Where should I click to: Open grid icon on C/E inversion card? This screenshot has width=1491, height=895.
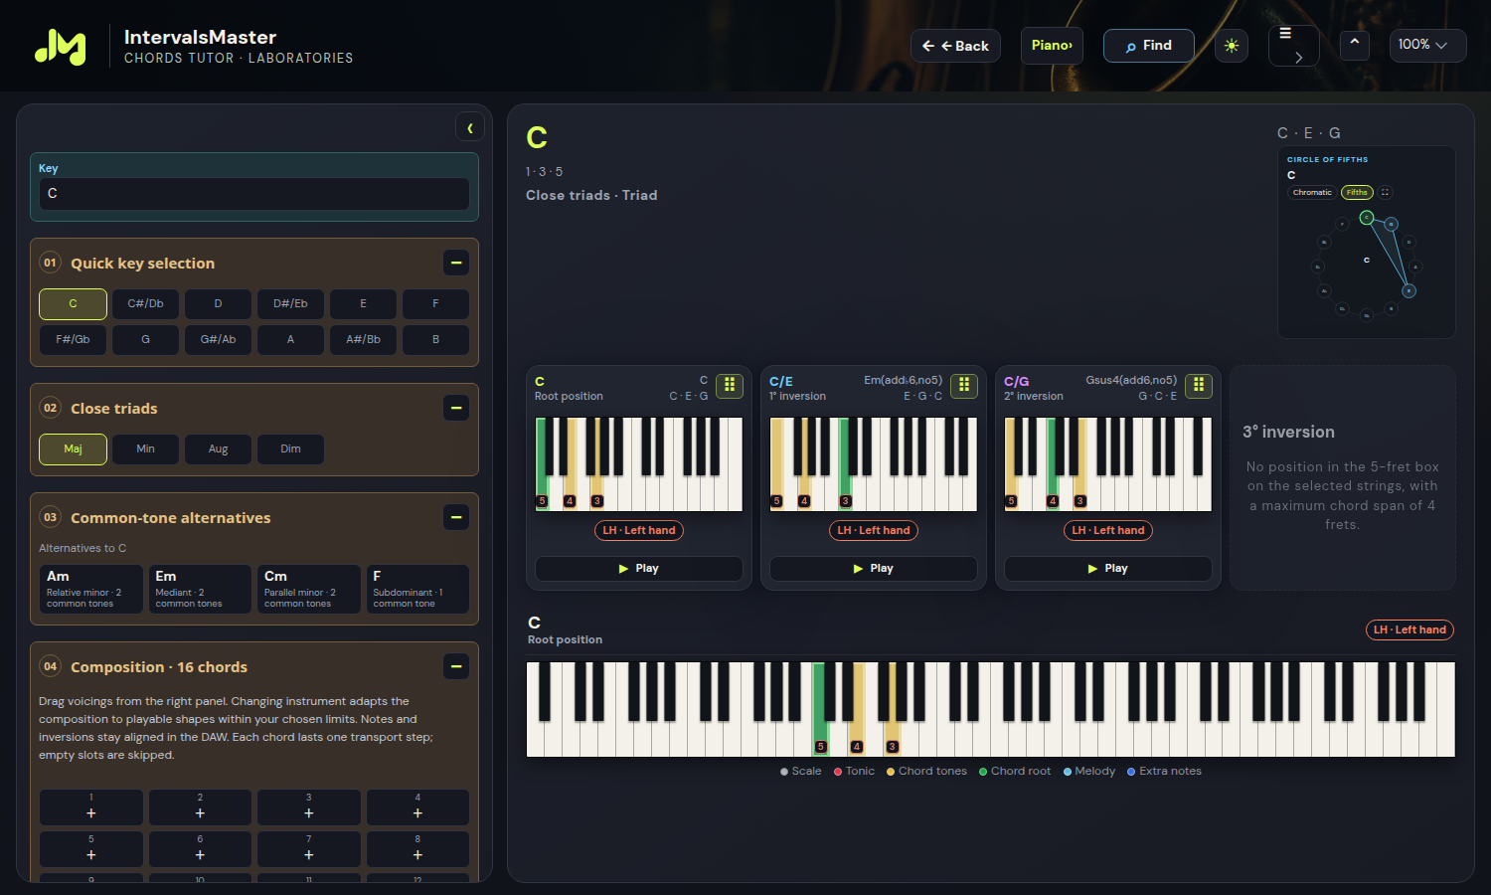coord(964,385)
